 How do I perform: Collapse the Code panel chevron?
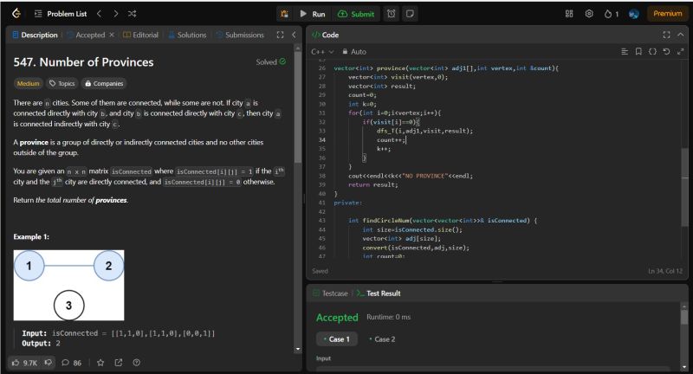681,35
